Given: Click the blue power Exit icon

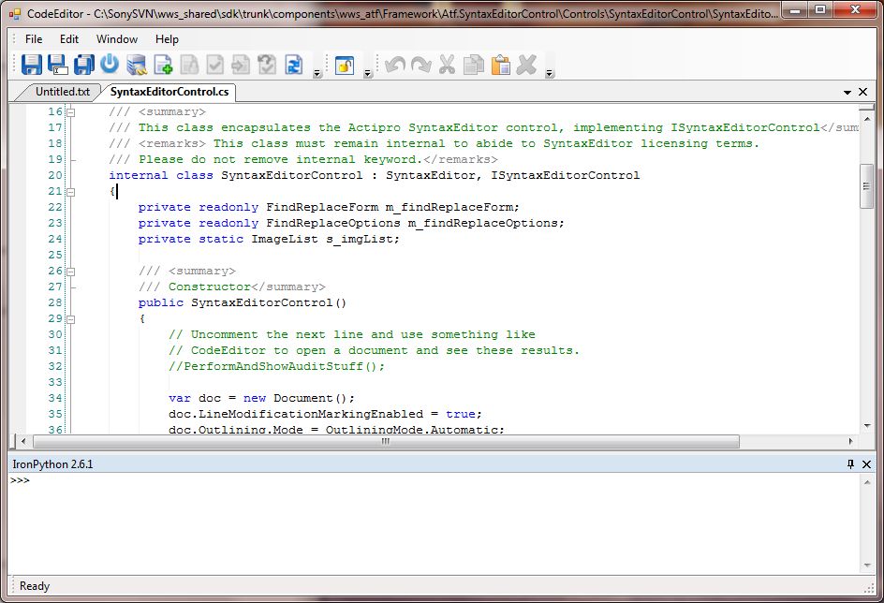Looking at the screenshot, I should coord(110,64).
